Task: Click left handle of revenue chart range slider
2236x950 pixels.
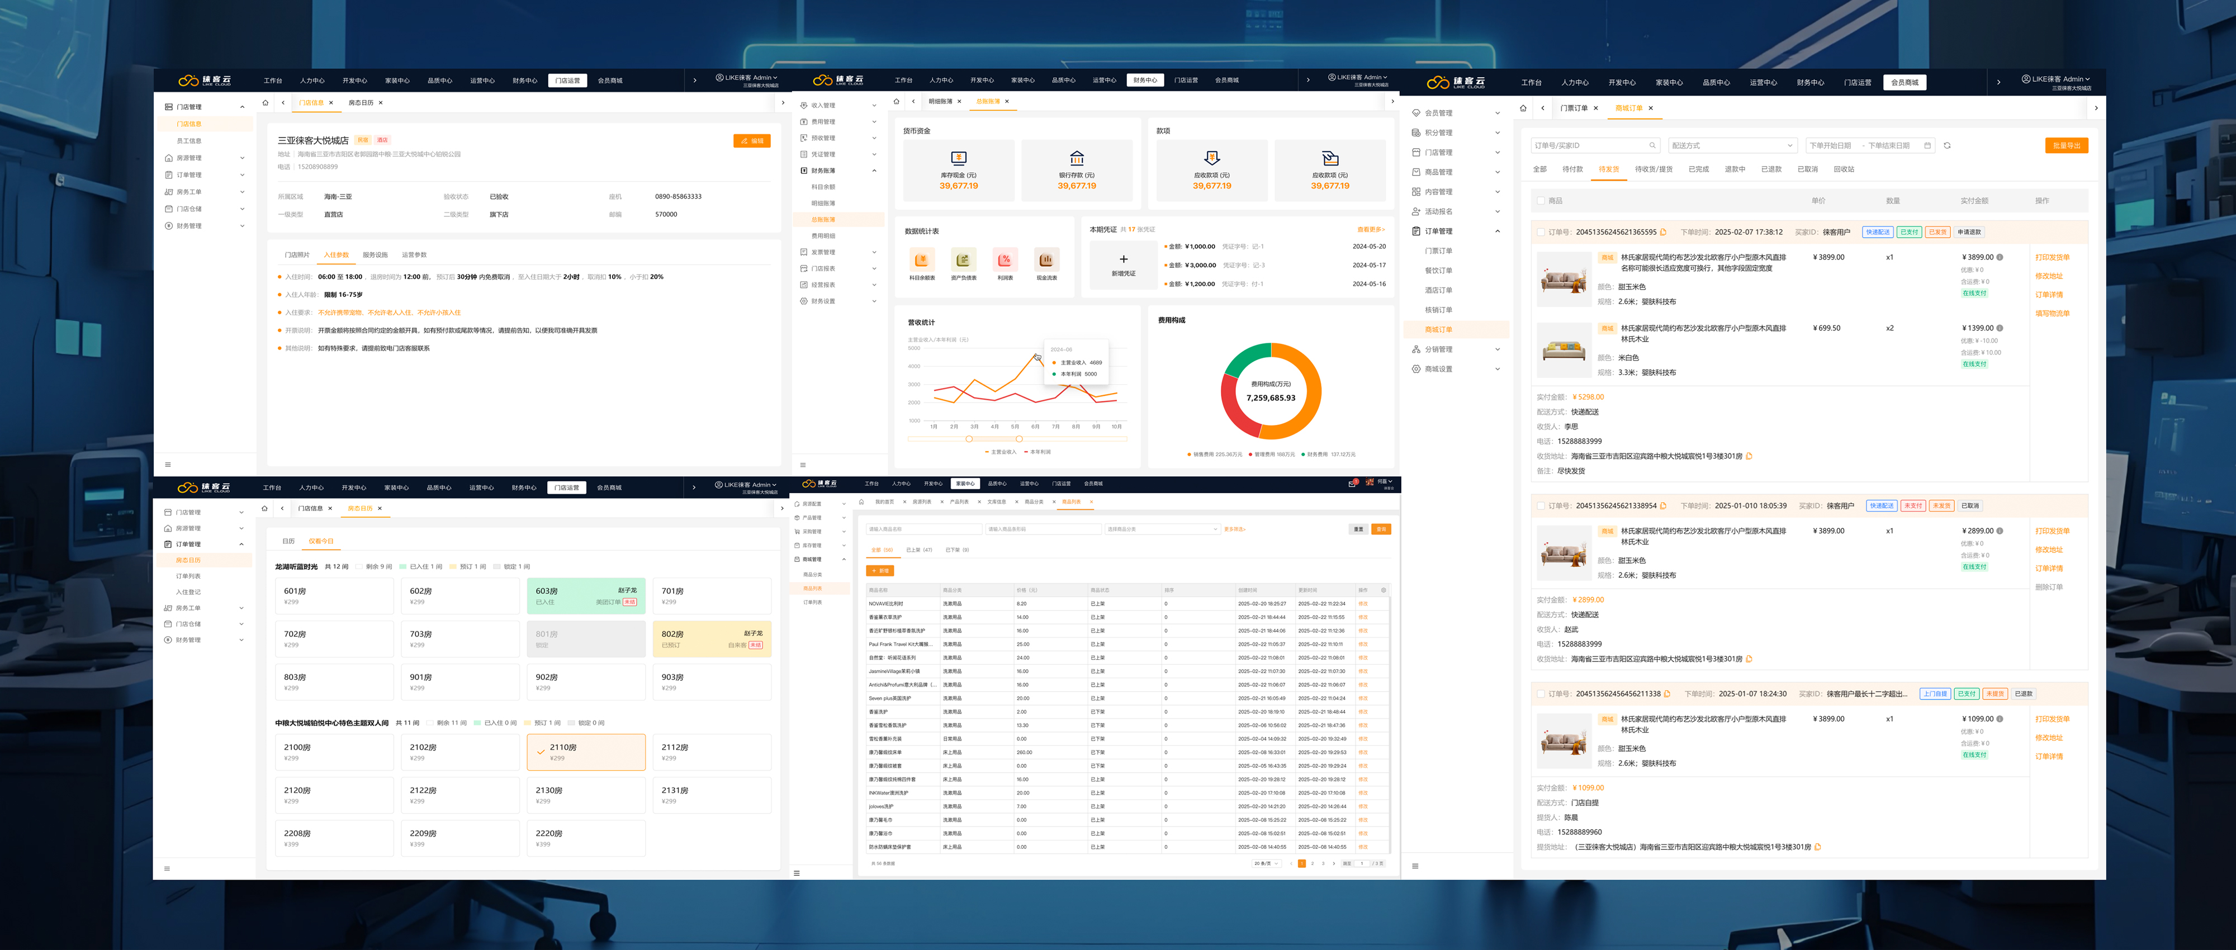Action: (969, 438)
